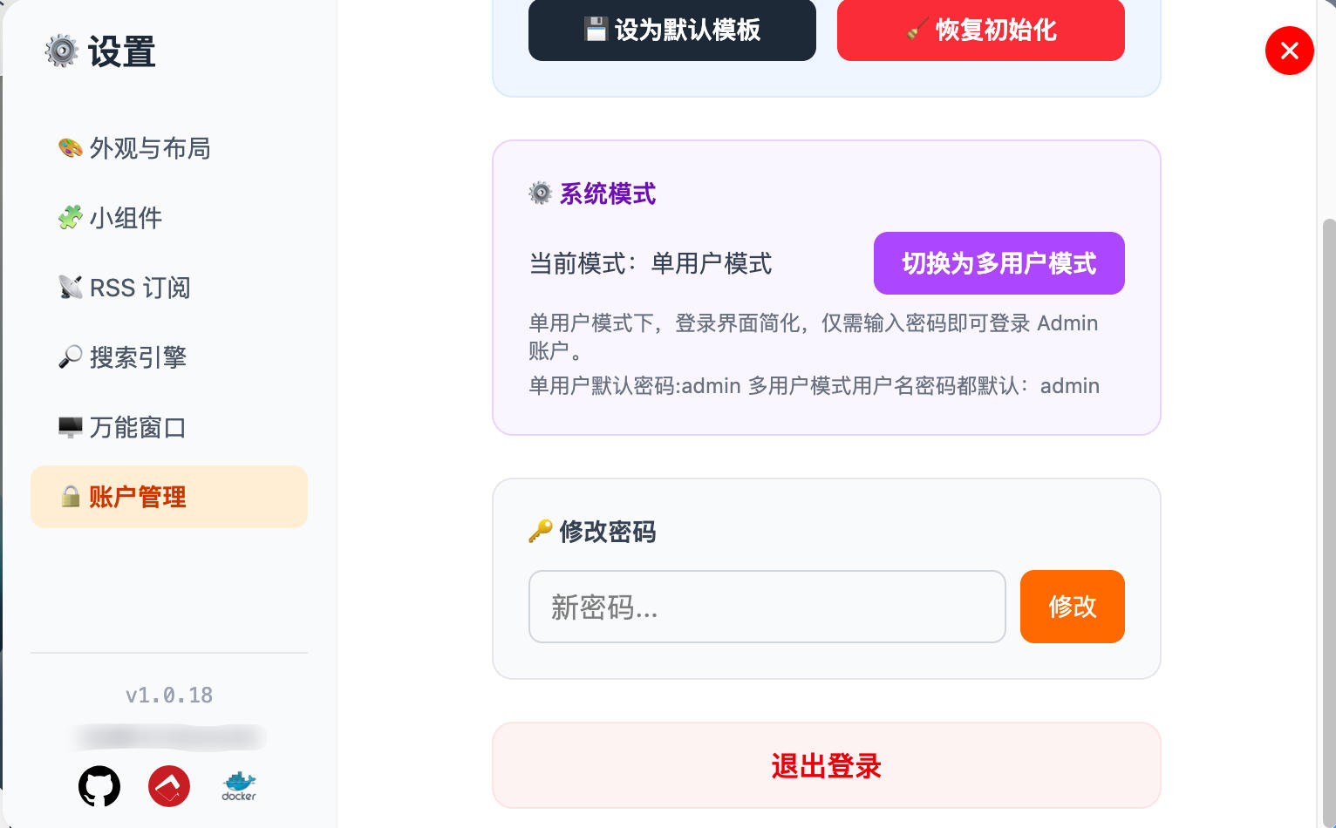1336x828 pixels.
Task: Toggle to multi-user mode with 切换为多用户模式
Action: [999, 263]
